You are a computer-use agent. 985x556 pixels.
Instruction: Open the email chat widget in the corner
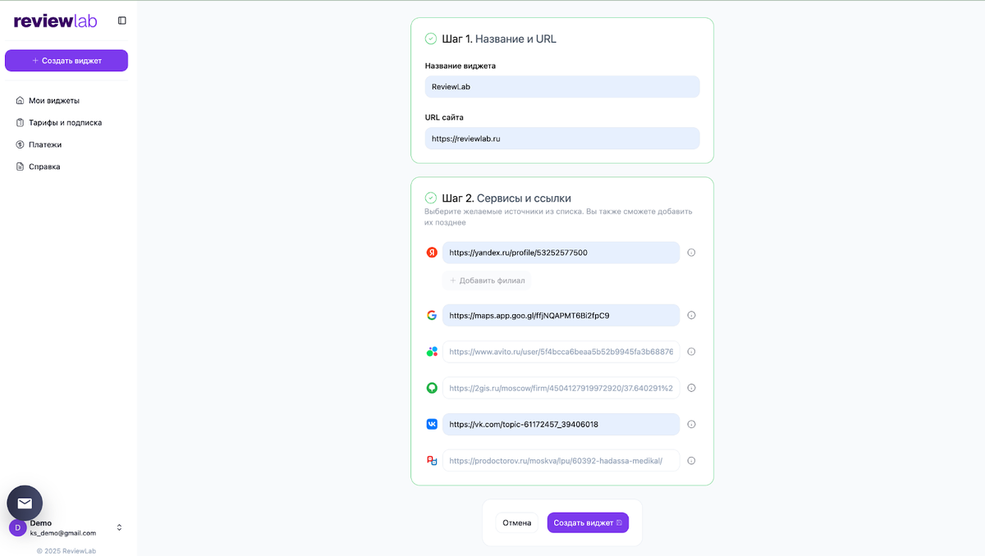point(24,503)
